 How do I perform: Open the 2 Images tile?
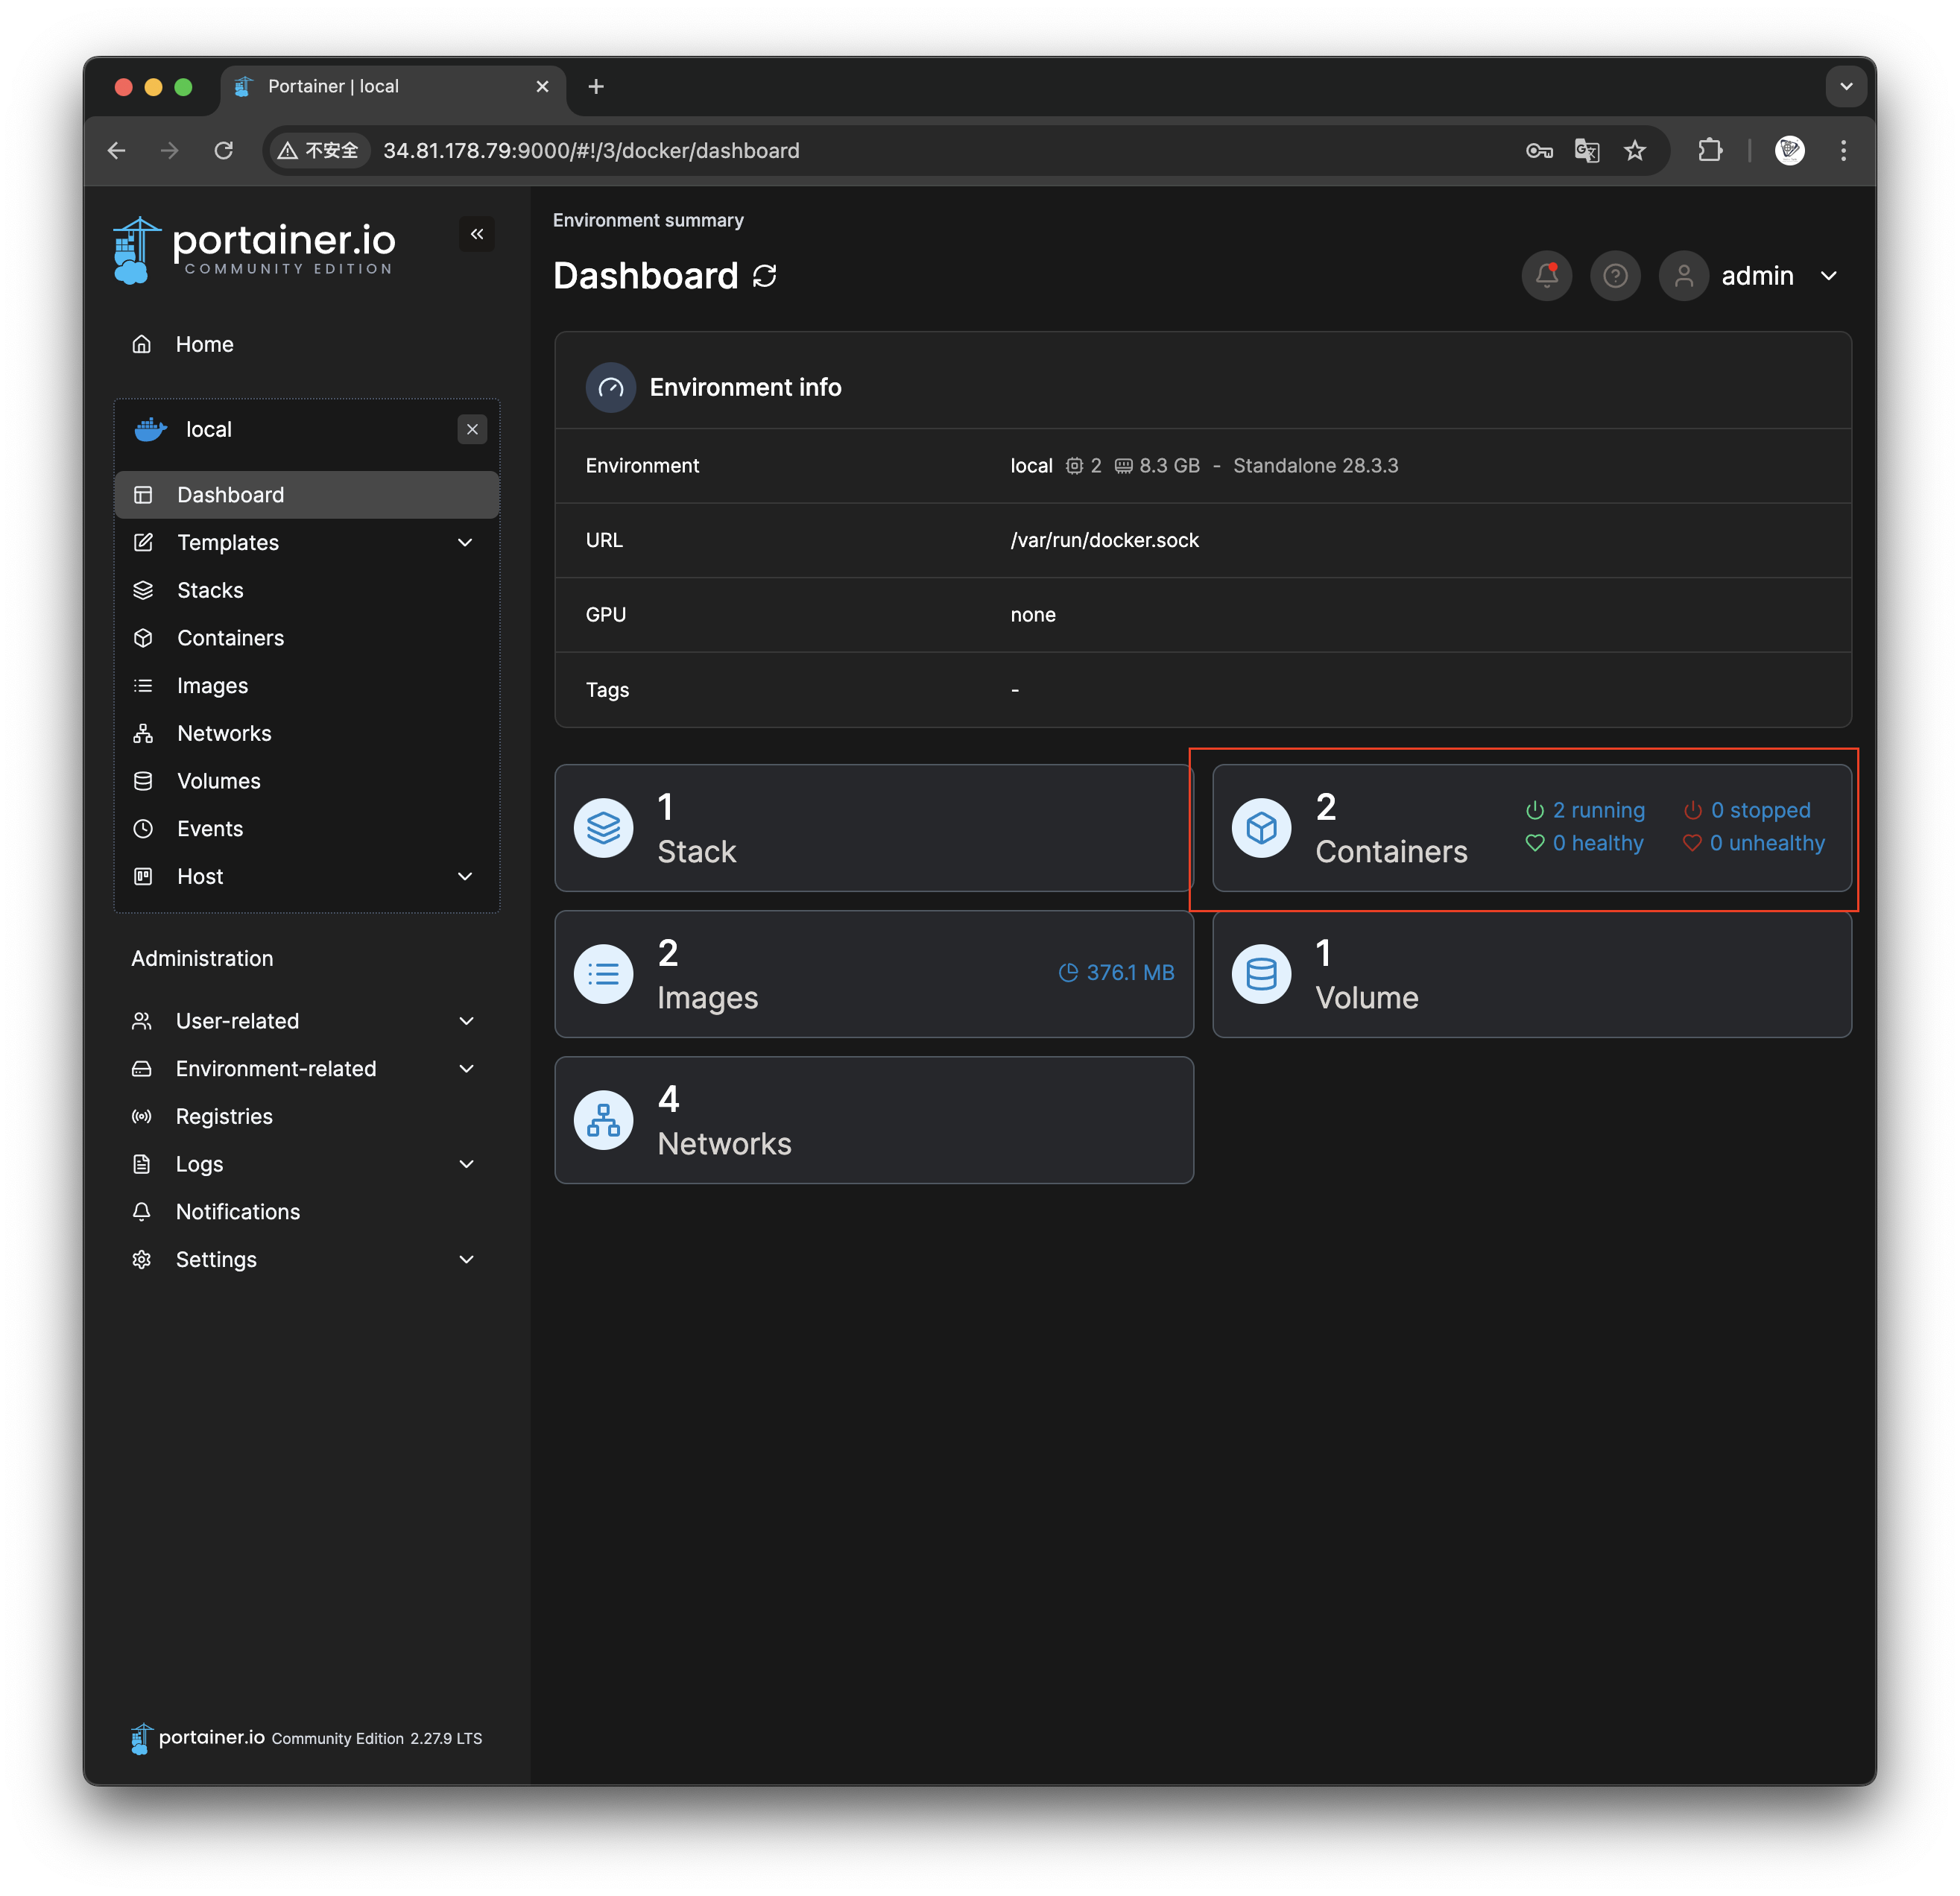pos(873,974)
